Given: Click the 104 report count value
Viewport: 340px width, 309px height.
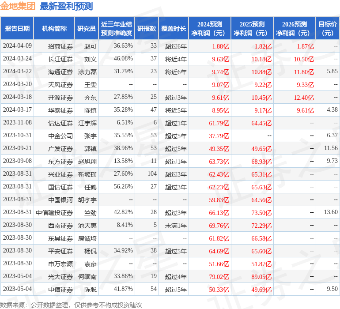Looking at the screenshot, I should pyautogui.click(x=152, y=173).
